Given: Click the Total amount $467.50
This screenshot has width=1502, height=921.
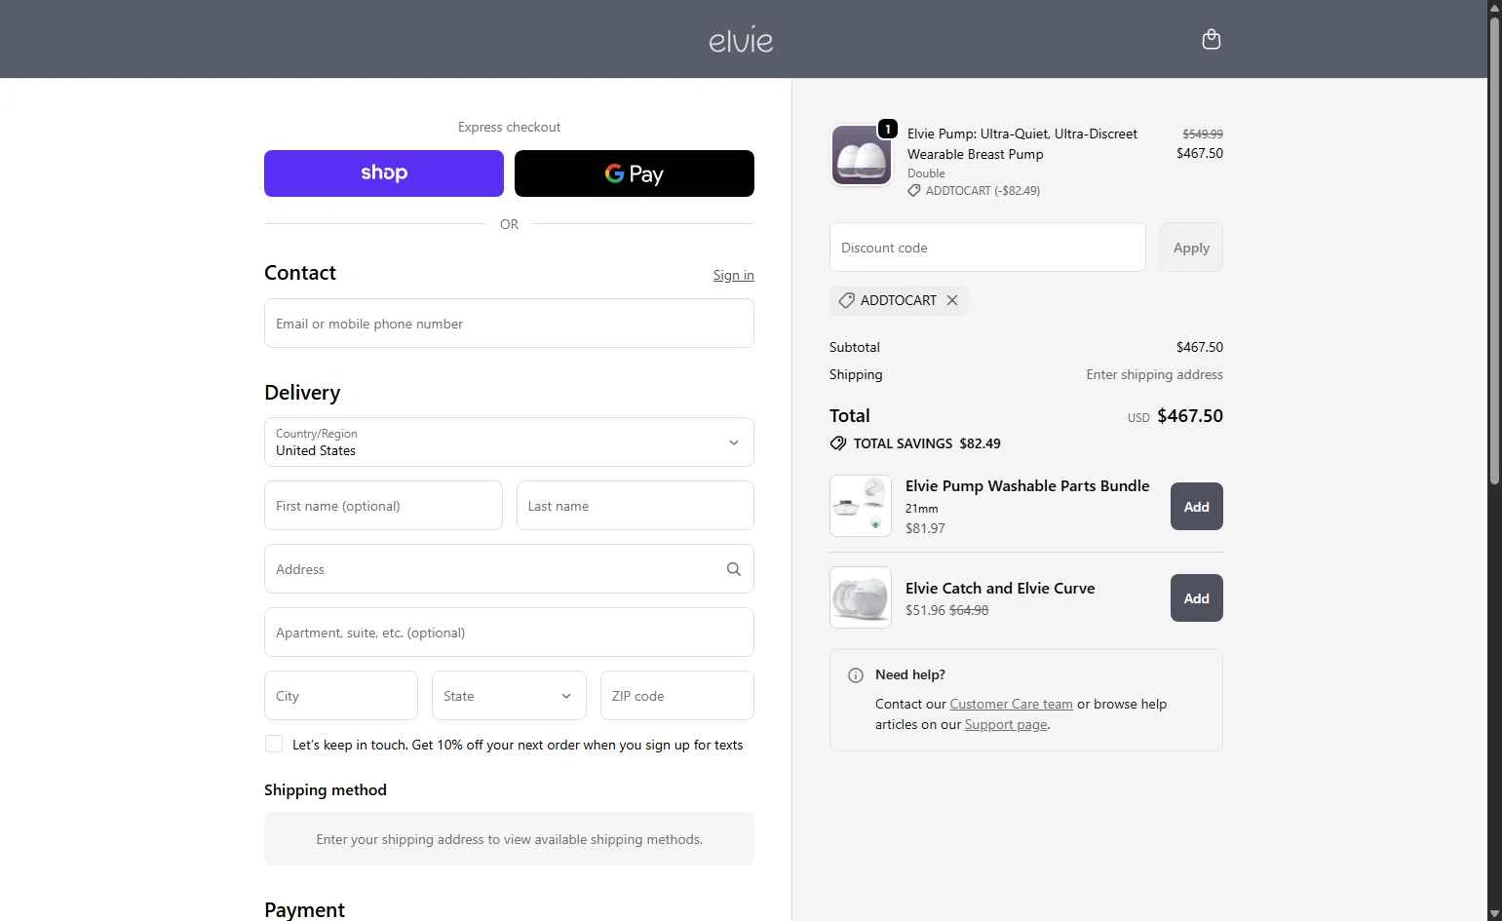Looking at the screenshot, I should point(1190,416).
